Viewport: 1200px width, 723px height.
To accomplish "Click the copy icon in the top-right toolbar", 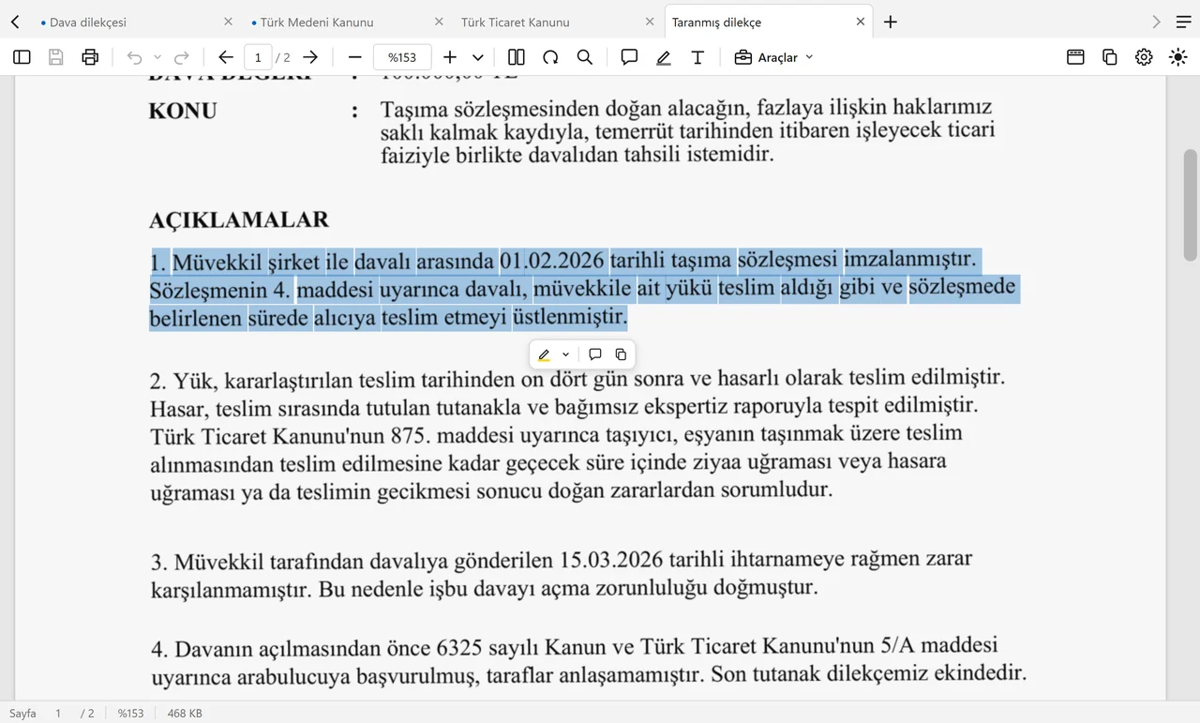I will click(x=1110, y=57).
